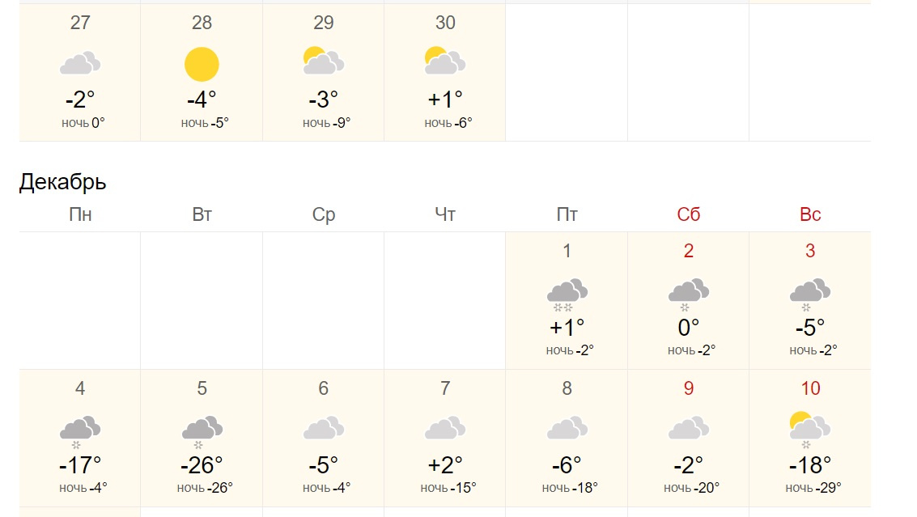Click partly cloudy icon on November 29
This screenshot has height=517, width=917.
tap(323, 61)
